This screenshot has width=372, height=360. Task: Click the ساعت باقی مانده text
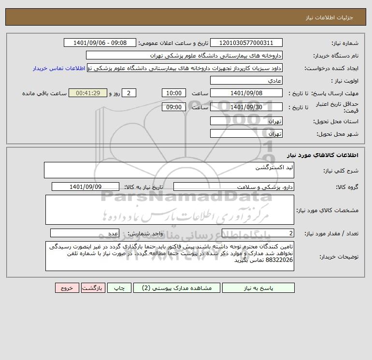click(x=44, y=93)
